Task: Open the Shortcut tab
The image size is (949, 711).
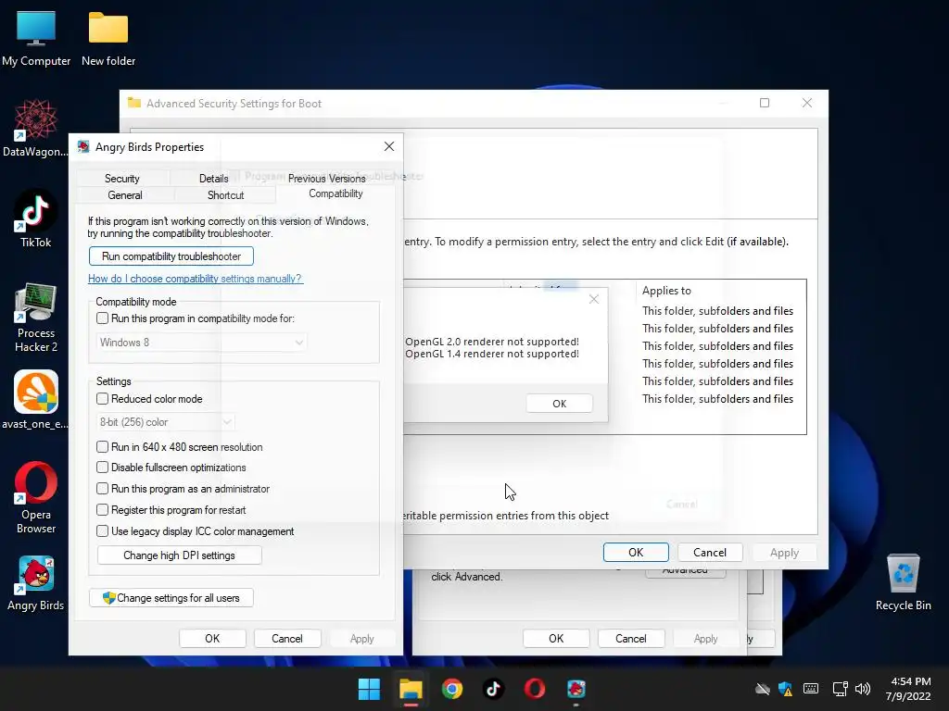Action: click(225, 195)
